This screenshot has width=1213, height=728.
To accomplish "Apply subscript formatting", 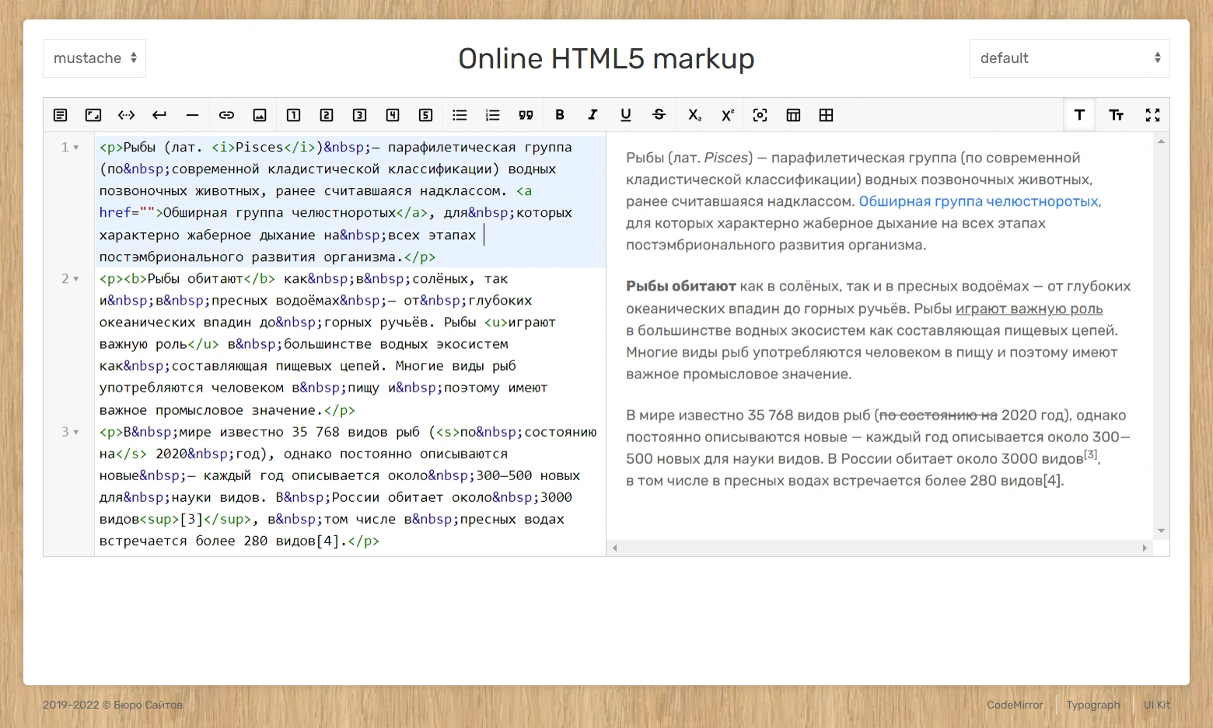I will click(694, 115).
